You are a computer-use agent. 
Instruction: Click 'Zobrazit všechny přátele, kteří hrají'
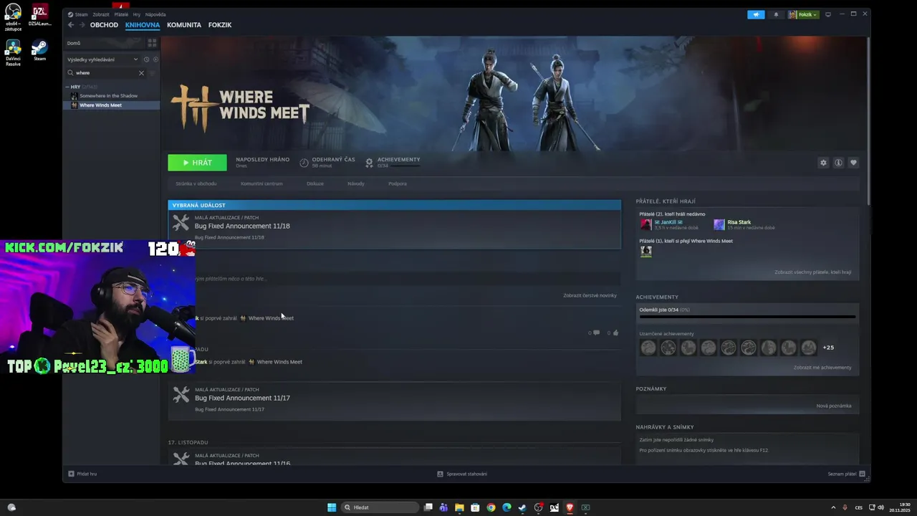tap(813, 272)
